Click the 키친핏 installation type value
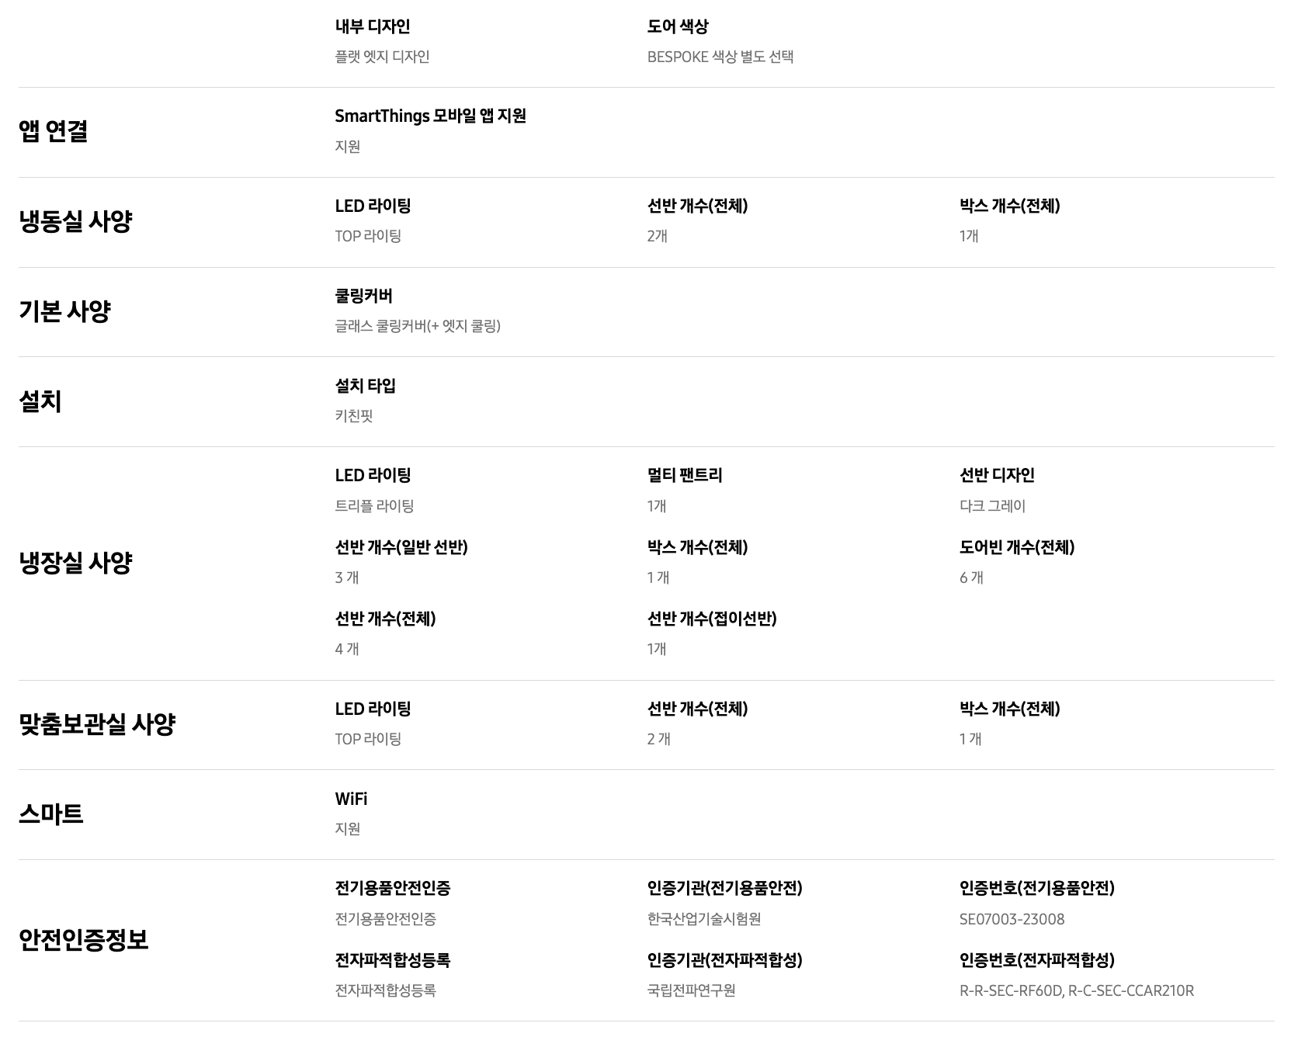Viewport: 1312px width, 1037px height. pyautogui.click(x=353, y=416)
